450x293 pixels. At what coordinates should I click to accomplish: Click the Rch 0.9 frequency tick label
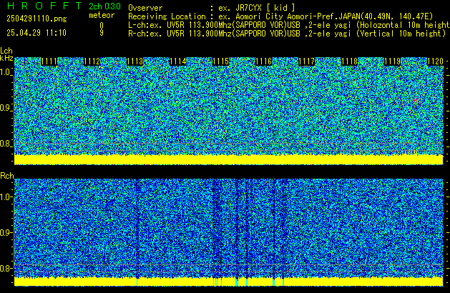coord(6,232)
